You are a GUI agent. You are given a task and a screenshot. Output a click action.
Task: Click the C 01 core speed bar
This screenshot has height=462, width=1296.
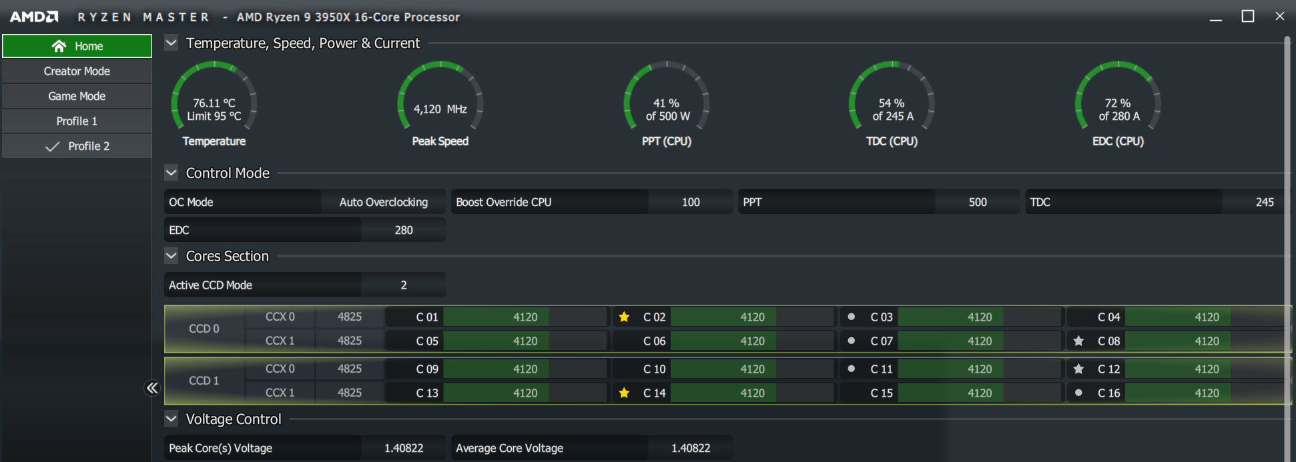coord(525,317)
